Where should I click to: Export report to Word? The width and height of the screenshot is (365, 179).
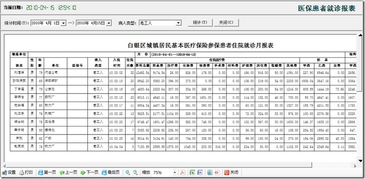pos(200,172)
